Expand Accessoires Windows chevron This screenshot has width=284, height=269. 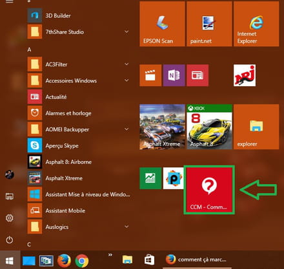[x=127, y=80]
